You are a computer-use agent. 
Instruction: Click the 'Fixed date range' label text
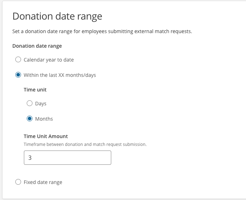43,182
